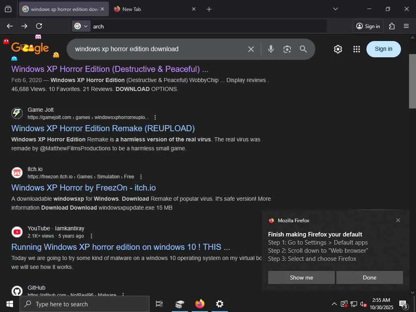416x312 pixels.
Task: Click the network icon in system tray
Action: (354, 304)
